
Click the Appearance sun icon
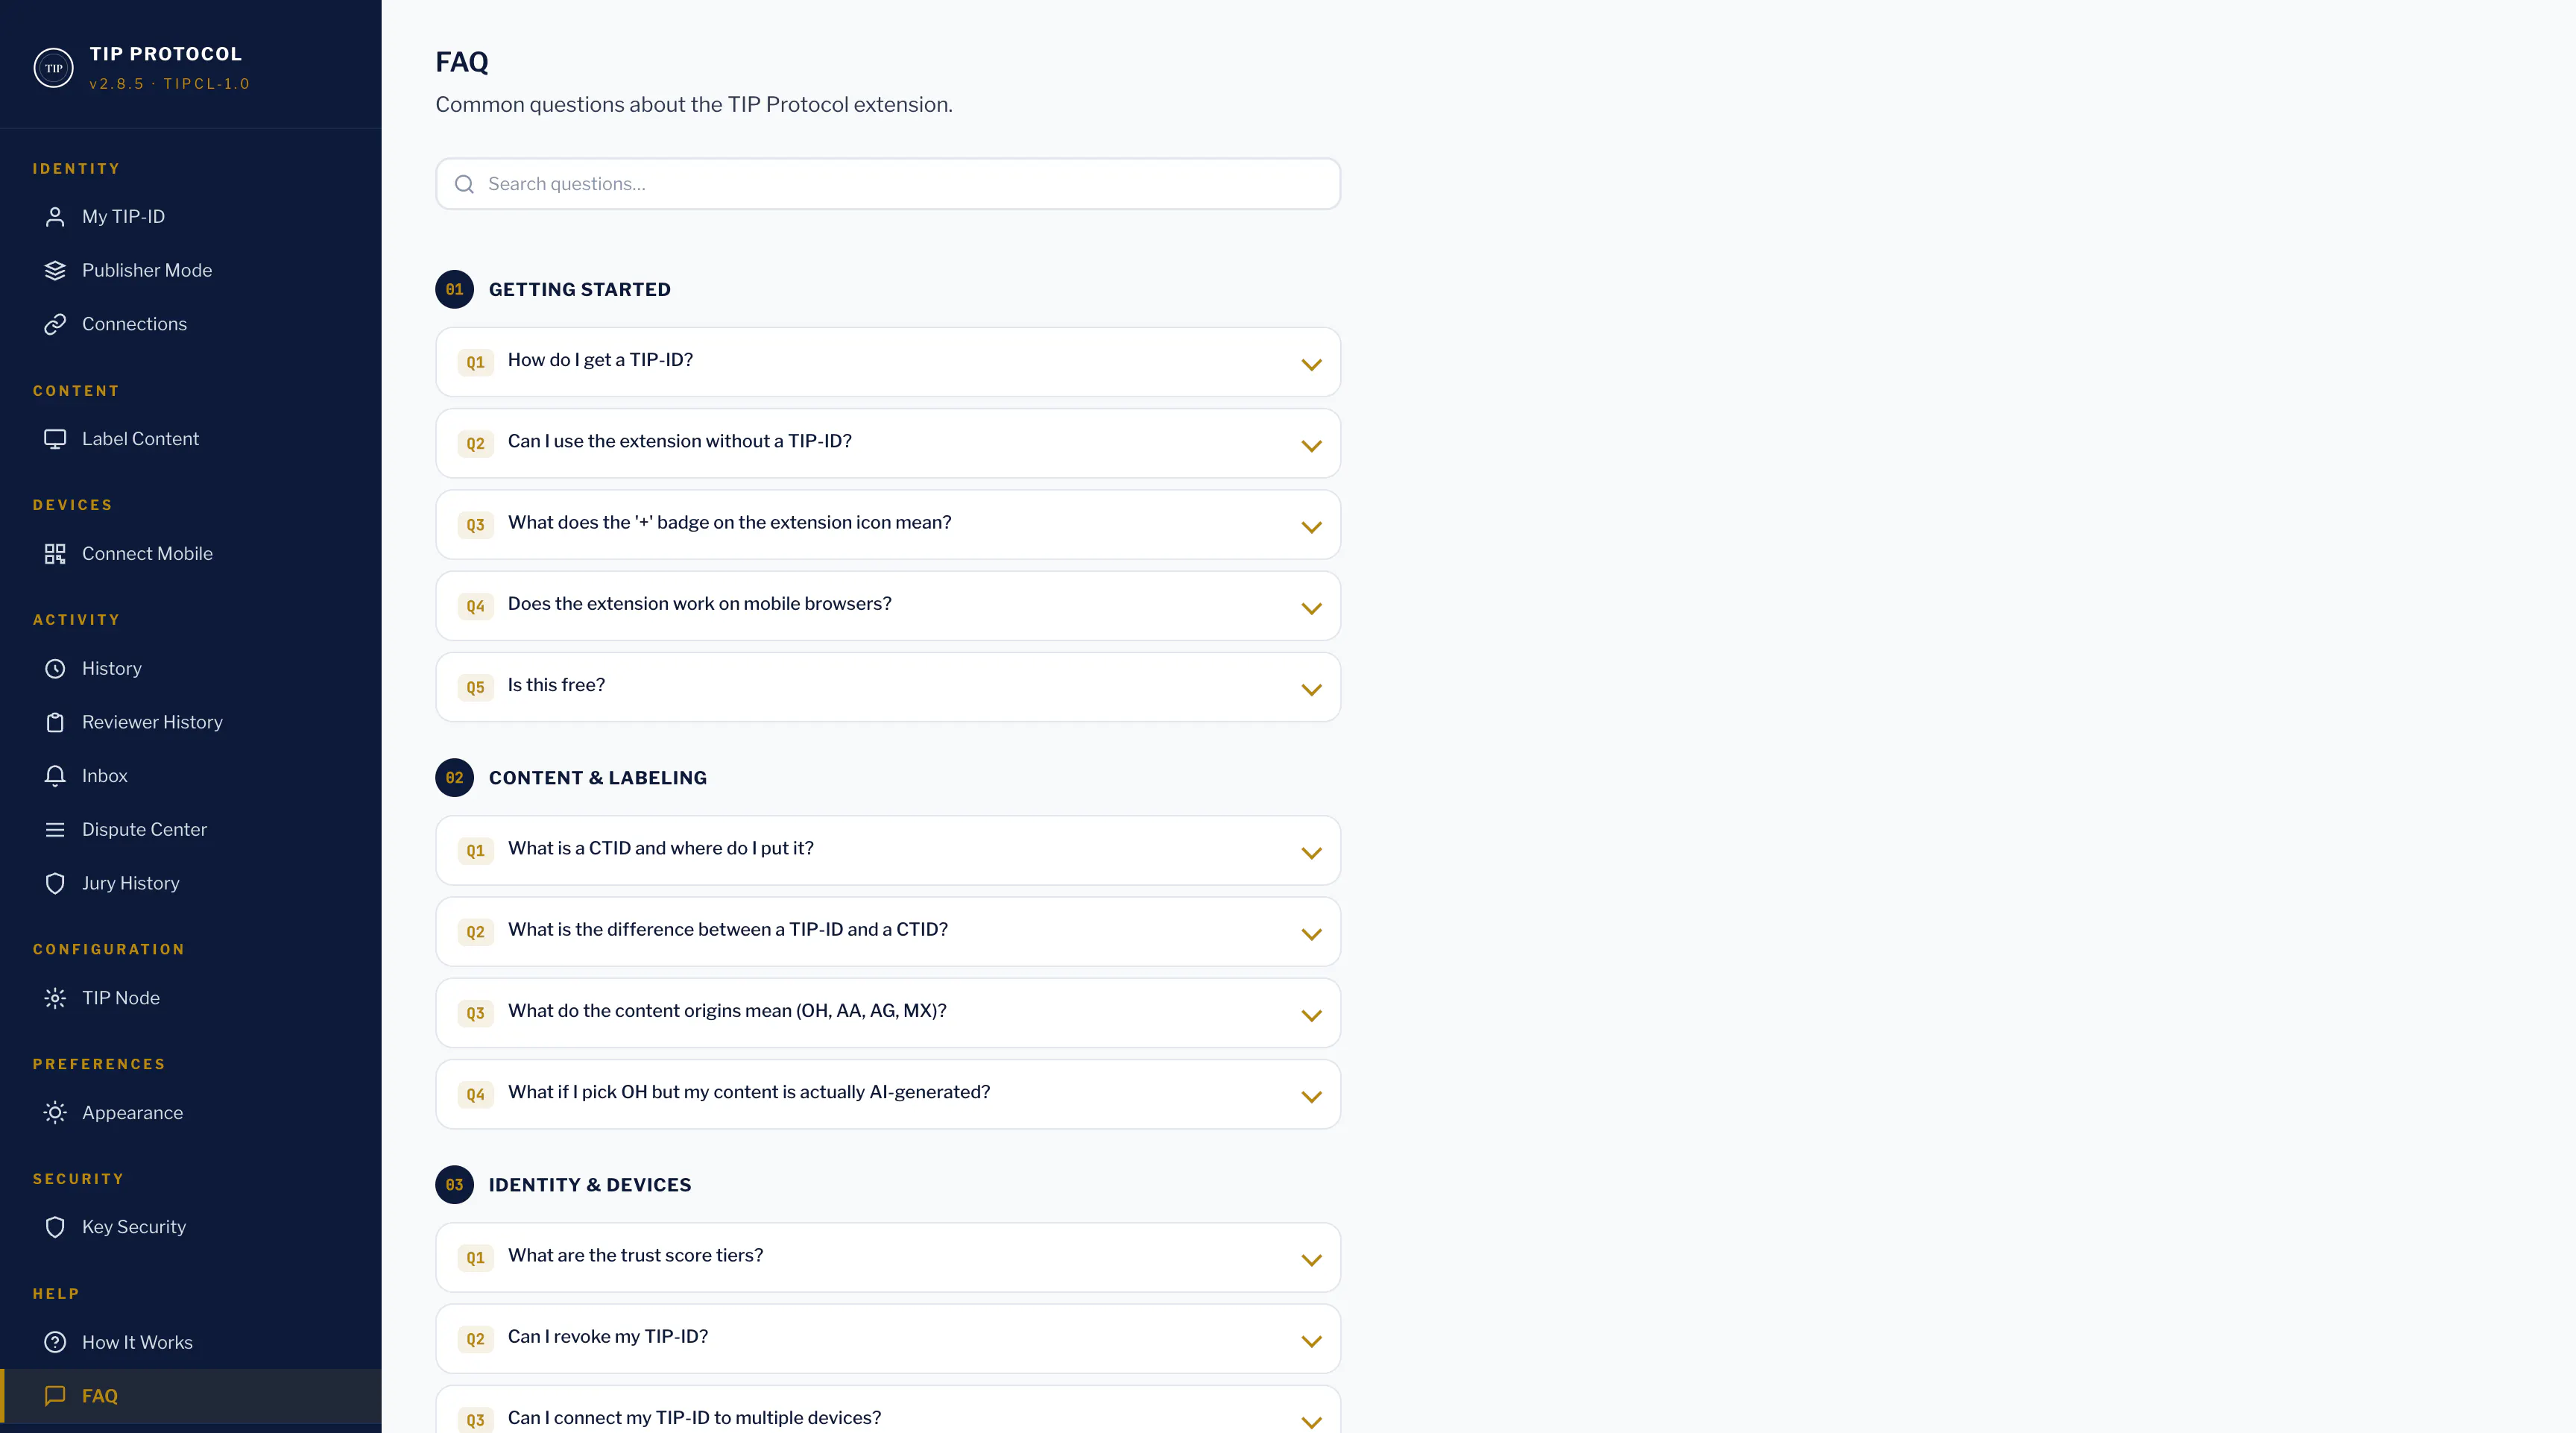point(55,1113)
